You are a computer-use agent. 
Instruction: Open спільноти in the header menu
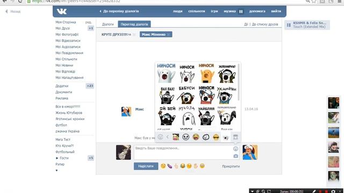pos(197,11)
